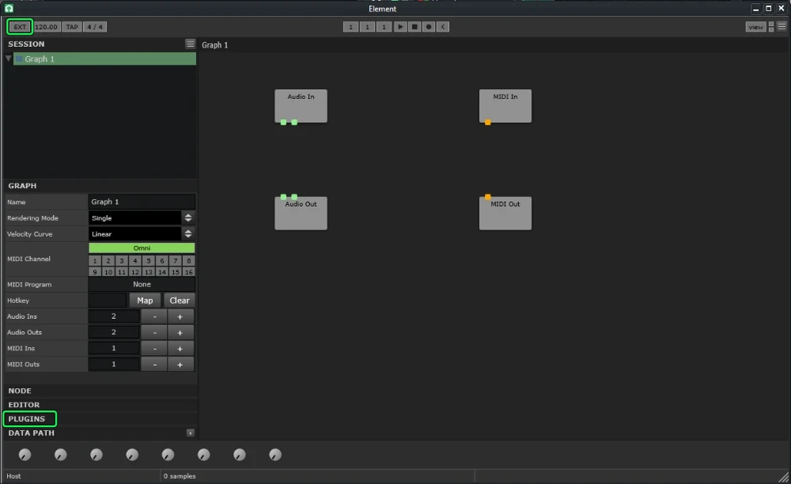
Task: Click the second green output port of Audio In
Action: (294, 122)
